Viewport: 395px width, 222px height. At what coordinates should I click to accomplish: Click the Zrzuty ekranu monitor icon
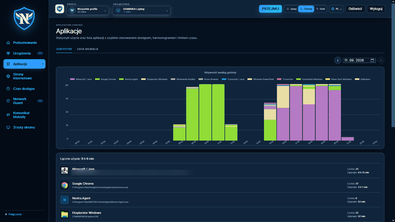(x=8, y=127)
